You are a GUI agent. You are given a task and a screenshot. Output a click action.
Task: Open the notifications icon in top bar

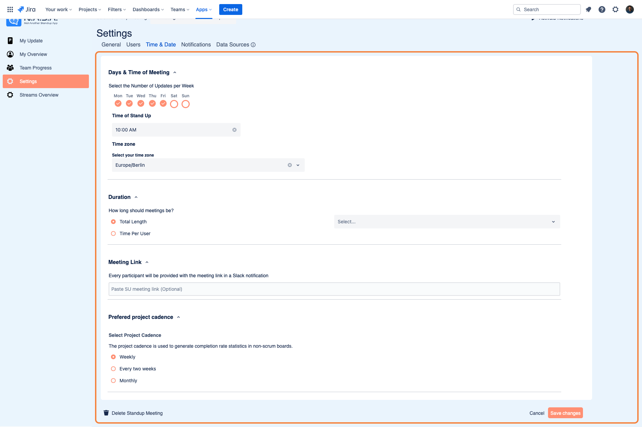588,9
